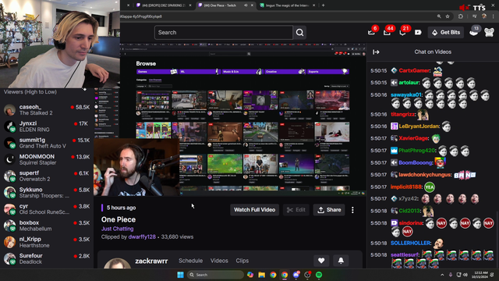Image resolution: width=499 pixels, height=281 pixels.
Task: Select MOONMOON playing Squirrel Stapler
Action: coord(47,159)
